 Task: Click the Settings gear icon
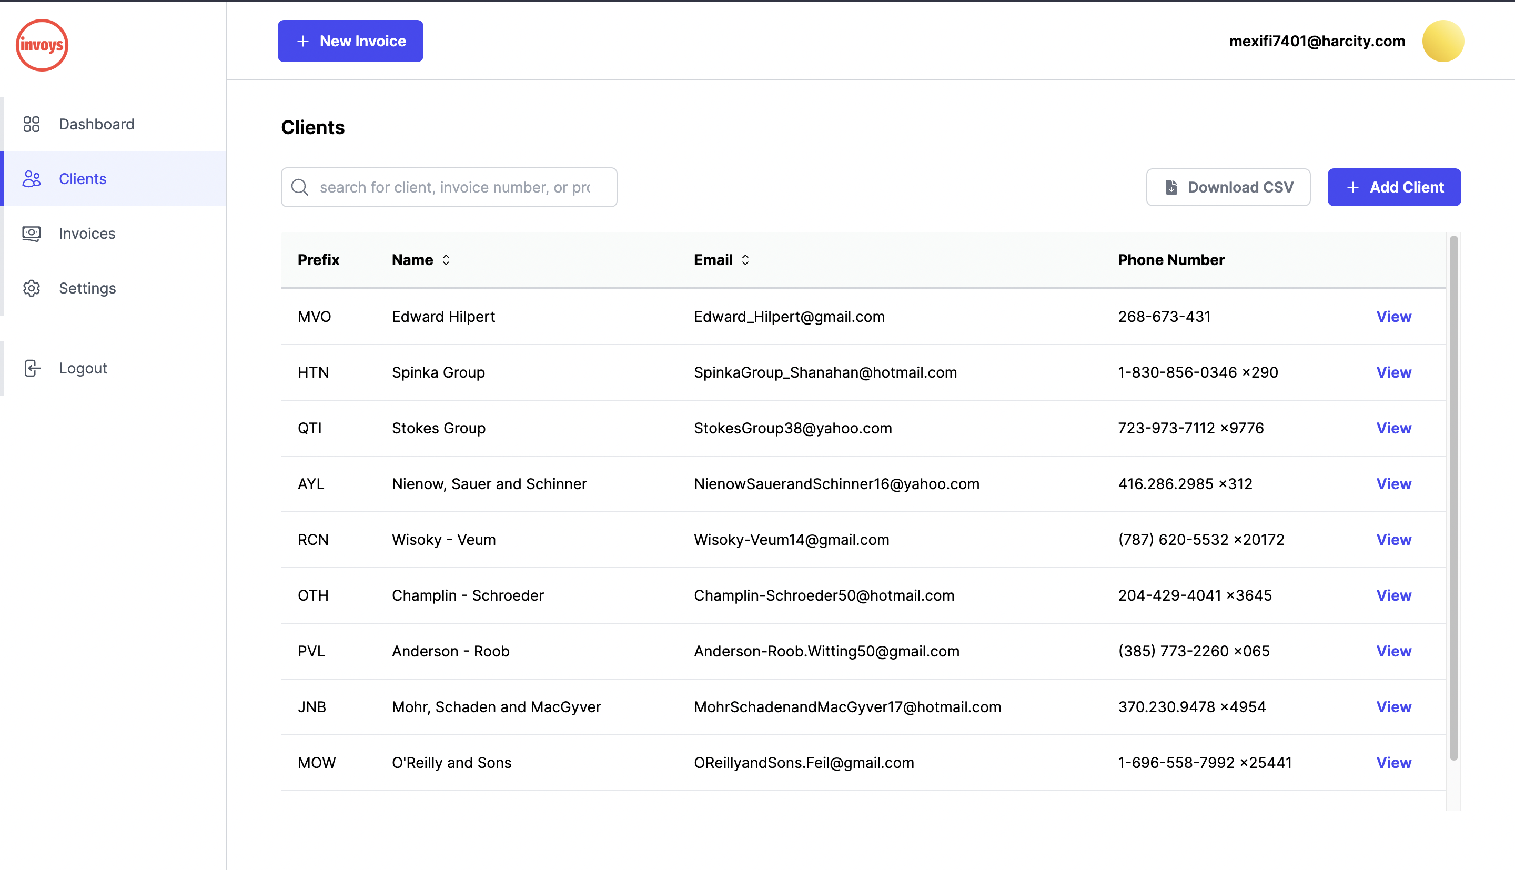click(x=31, y=288)
